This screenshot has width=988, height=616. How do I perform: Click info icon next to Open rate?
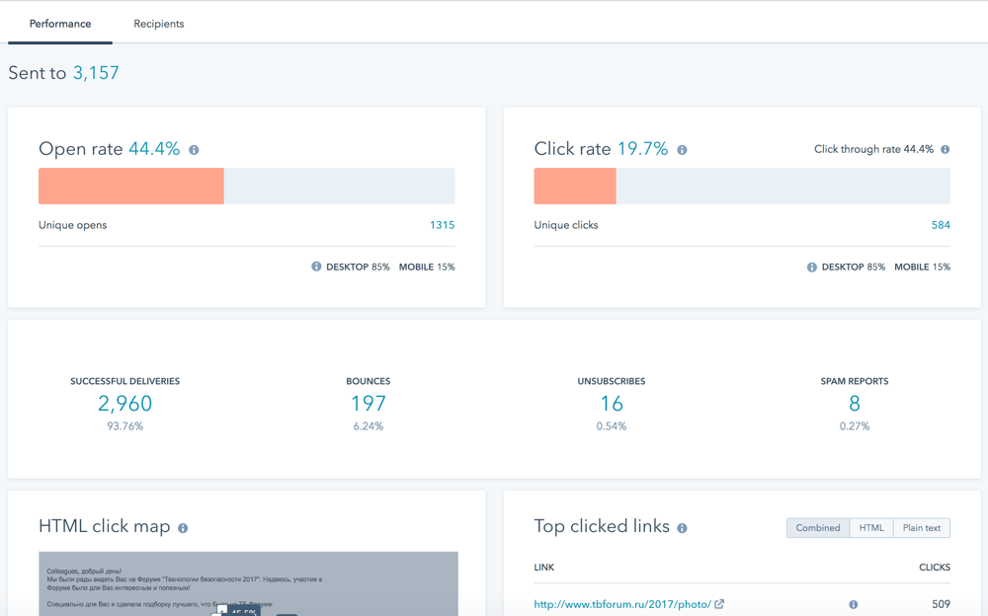[194, 150]
